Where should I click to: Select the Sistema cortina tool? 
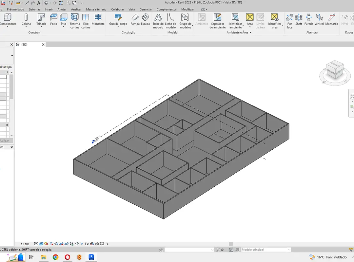[x=75, y=20]
